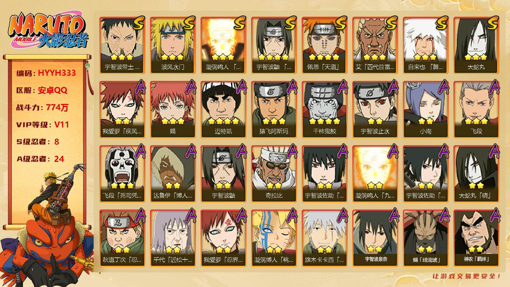Choose the 迈特凯 character card
This screenshot has width=510, height=287.
click(223, 109)
